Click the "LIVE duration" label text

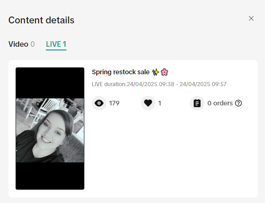click(109, 84)
